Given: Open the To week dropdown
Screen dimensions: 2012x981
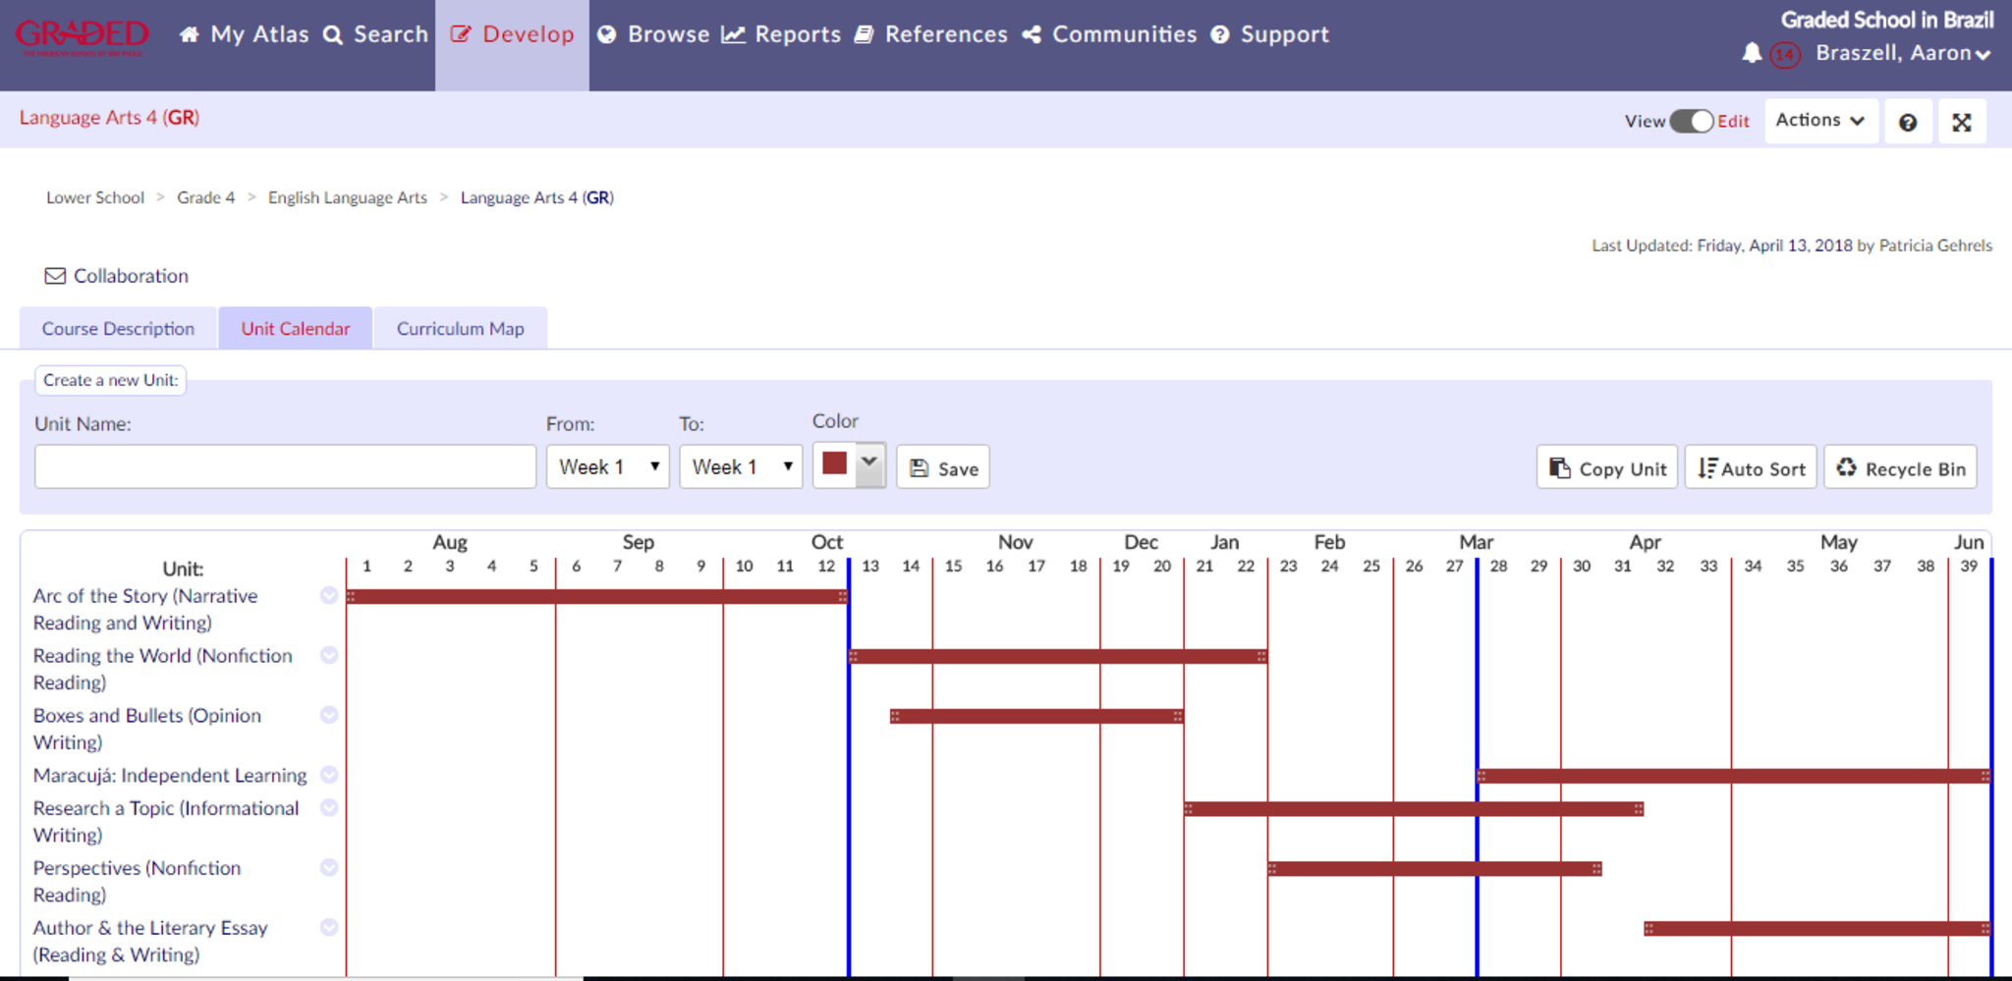Looking at the screenshot, I should coord(741,467).
